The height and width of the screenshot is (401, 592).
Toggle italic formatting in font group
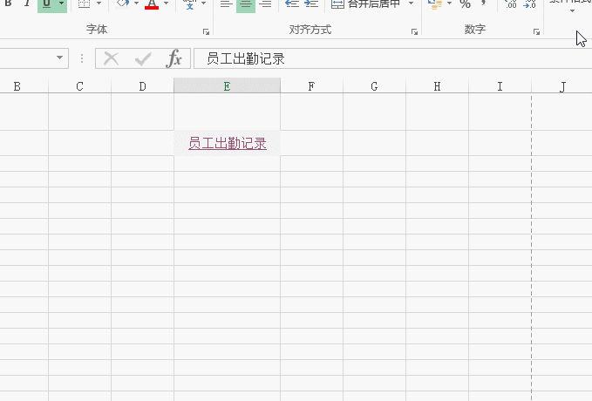[x=27, y=3]
